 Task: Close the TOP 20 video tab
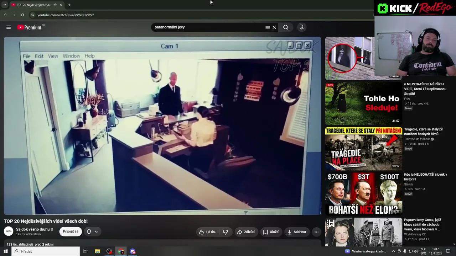[61, 5]
